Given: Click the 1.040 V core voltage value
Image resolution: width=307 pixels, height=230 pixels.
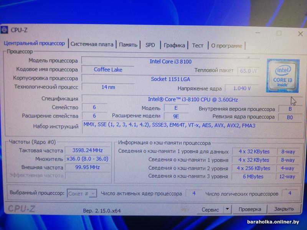Looking at the screenshot, I should click(242, 89).
